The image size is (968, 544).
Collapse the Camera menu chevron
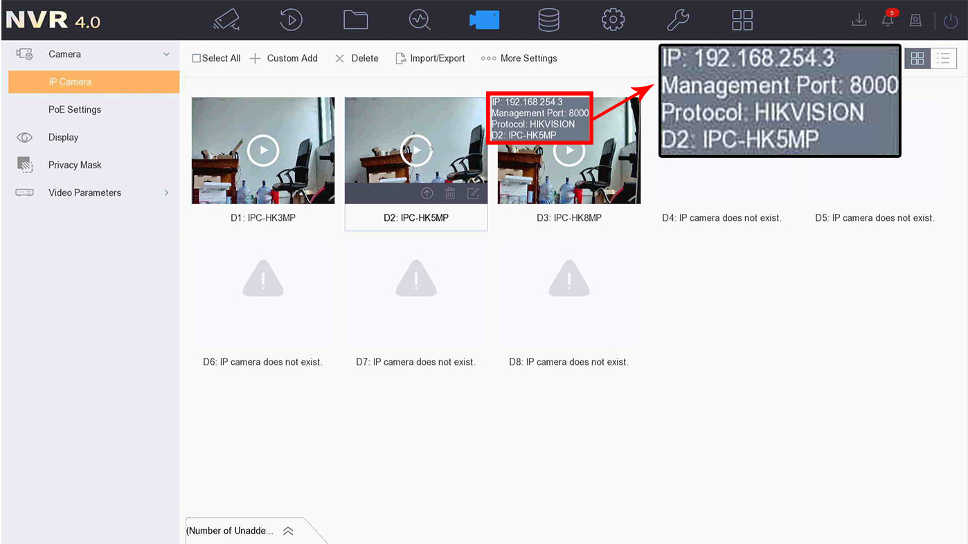coord(166,54)
